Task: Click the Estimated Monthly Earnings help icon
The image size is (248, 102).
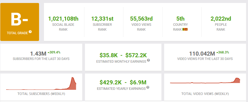Action: pos(149,60)
